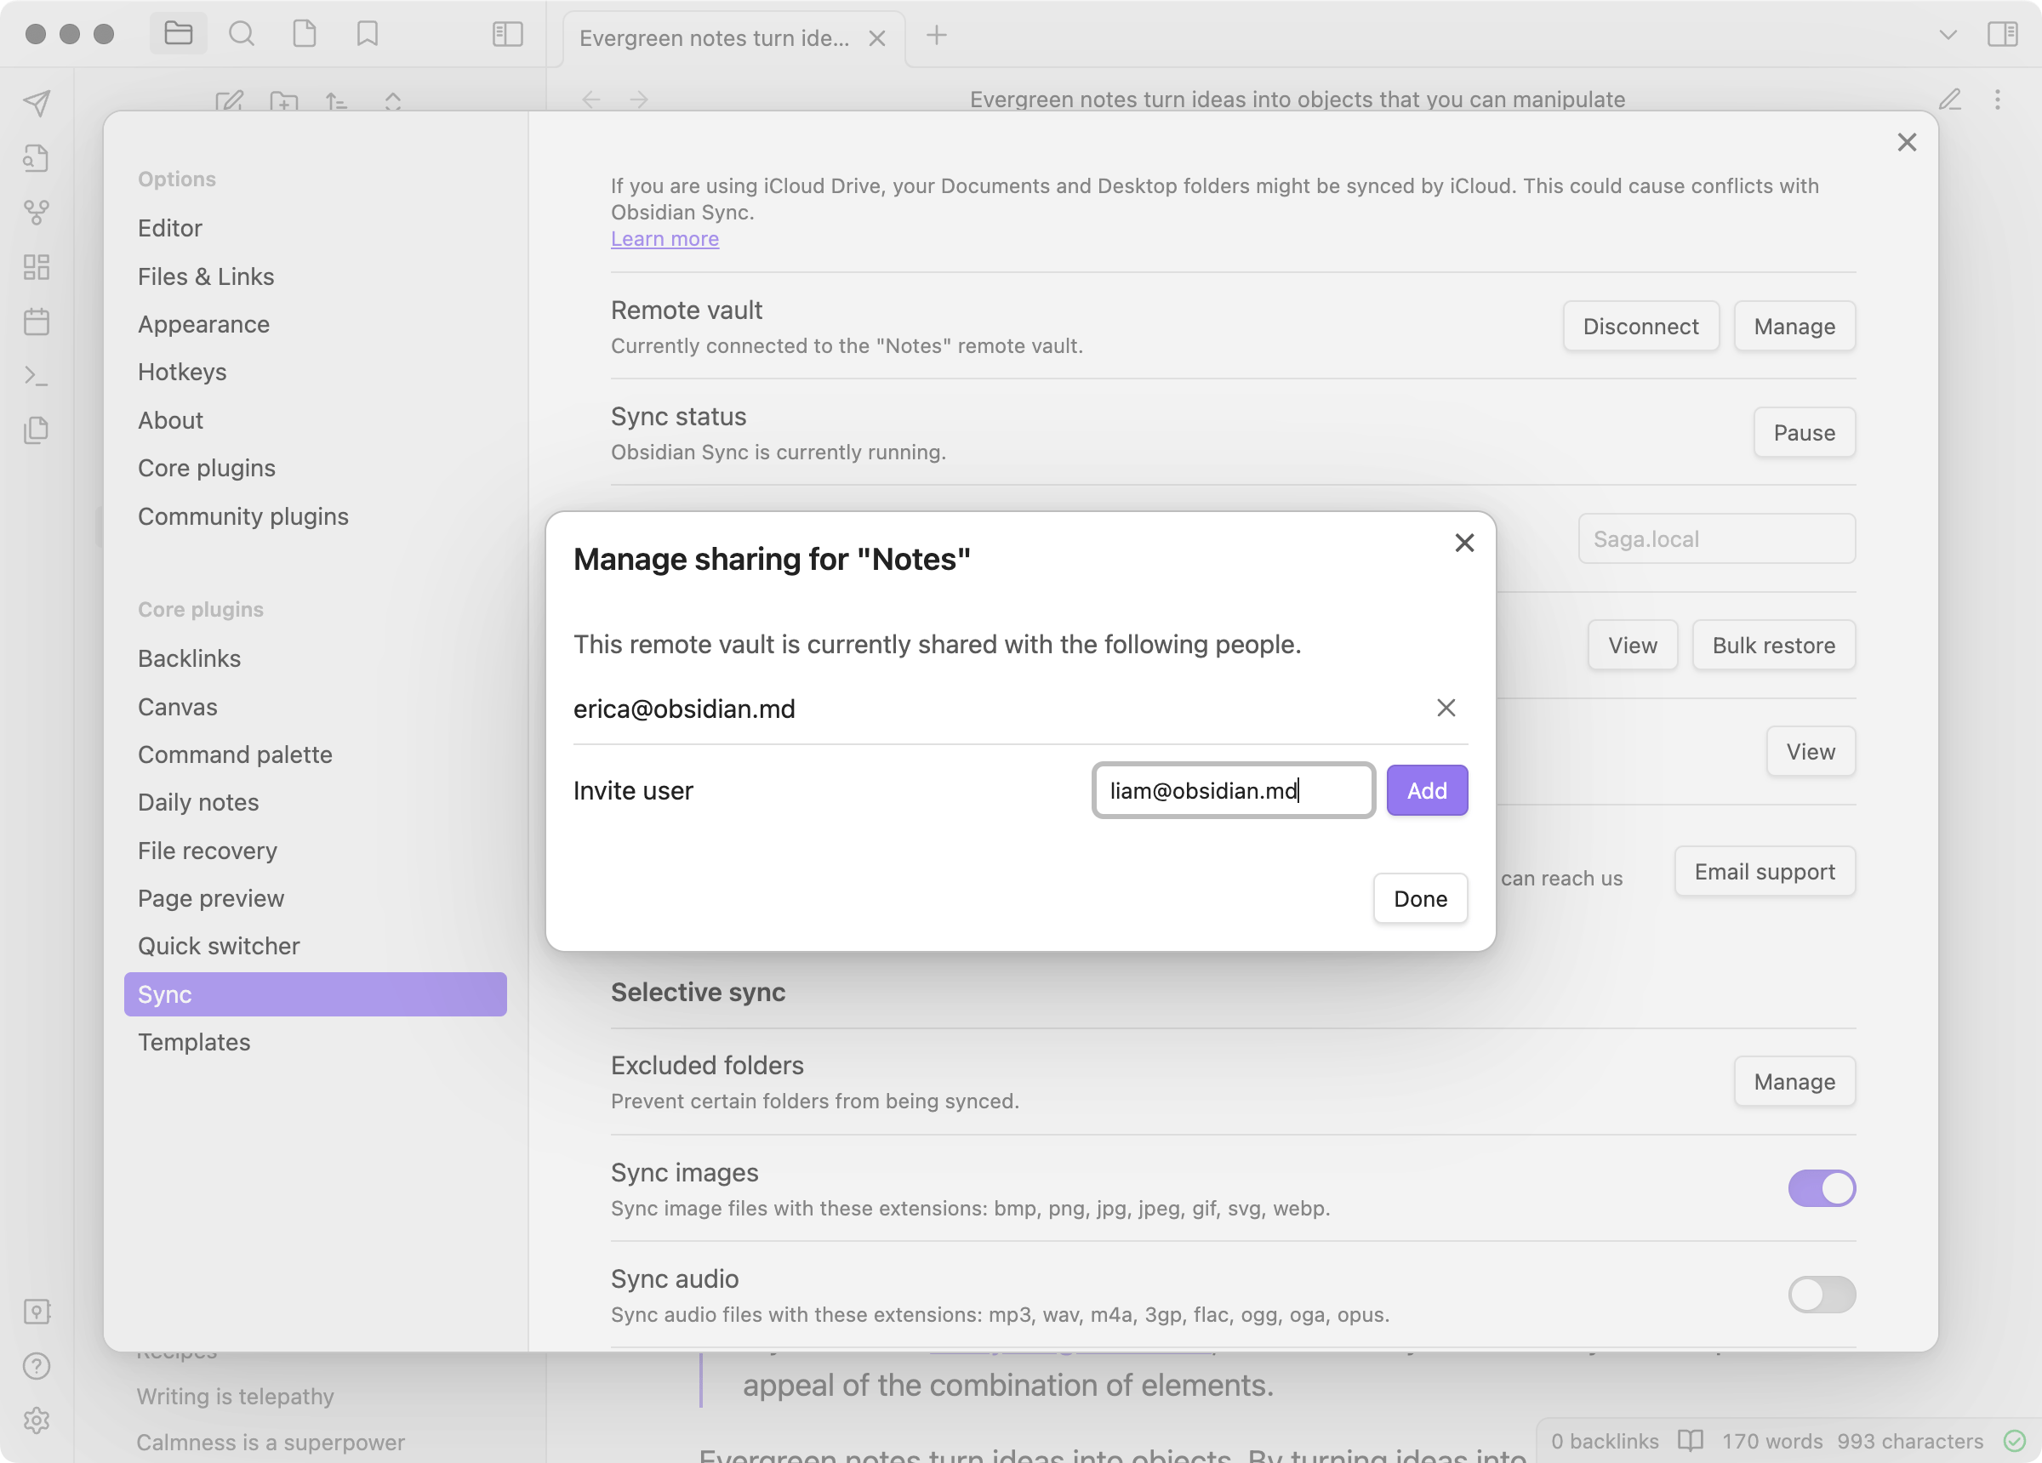Click the Invite user input field
Screen dimensions: 2042x1463
(1233, 788)
